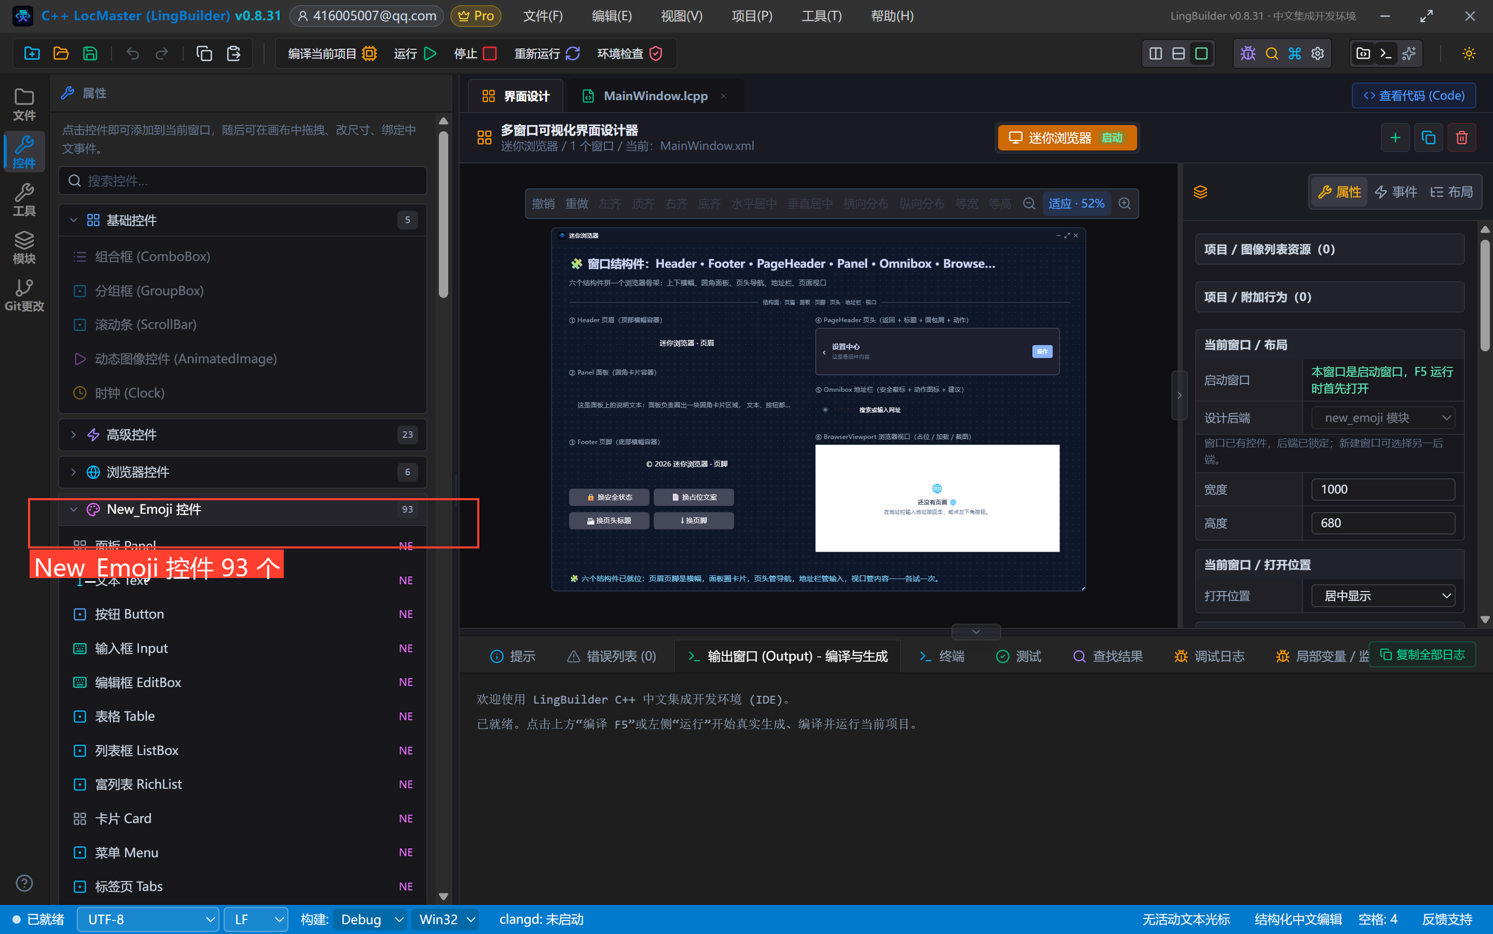Run the project with 运行 button

415,54
